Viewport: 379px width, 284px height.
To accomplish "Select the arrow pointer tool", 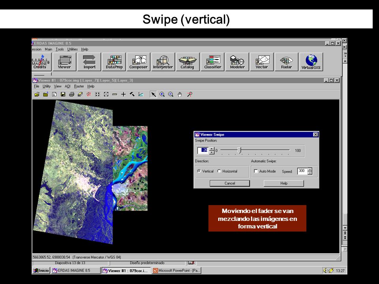I will click(153, 94).
